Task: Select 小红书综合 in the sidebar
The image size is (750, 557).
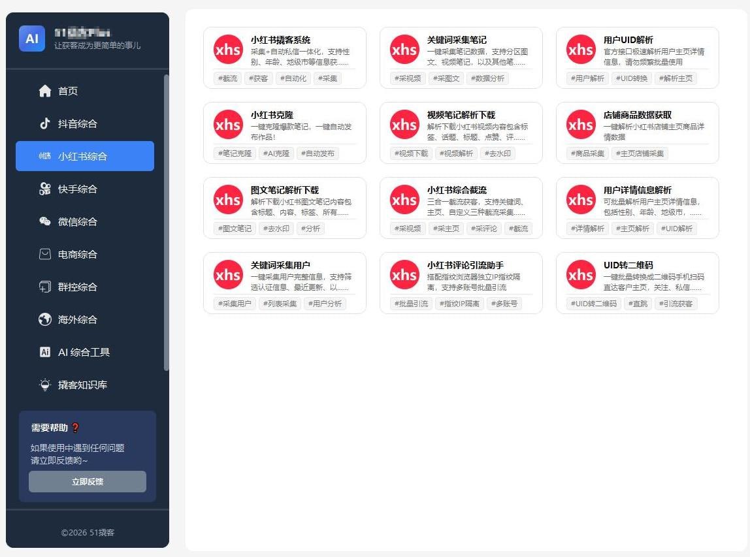Action: point(85,156)
